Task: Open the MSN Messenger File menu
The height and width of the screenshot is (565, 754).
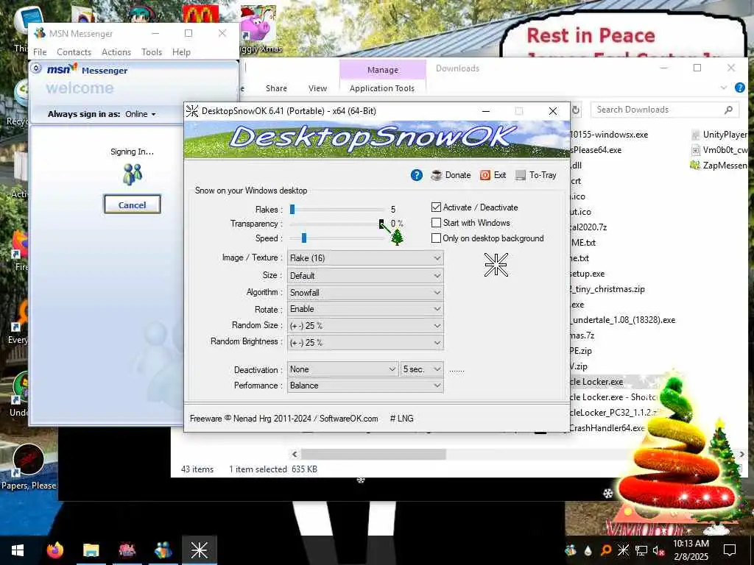Action: pos(40,52)
